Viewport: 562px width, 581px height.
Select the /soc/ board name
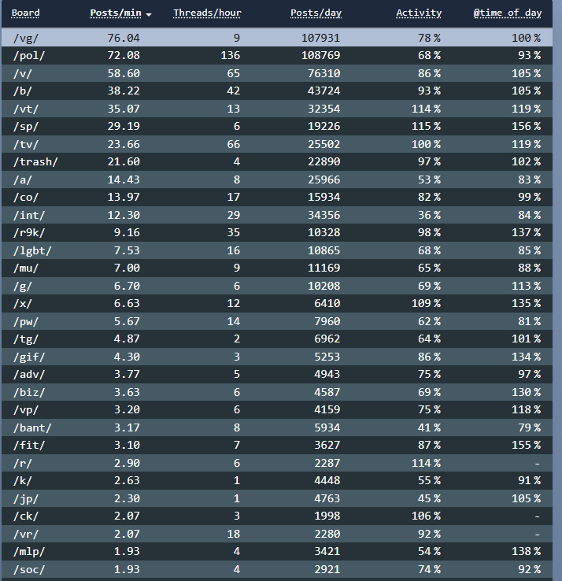coord(29,569)
